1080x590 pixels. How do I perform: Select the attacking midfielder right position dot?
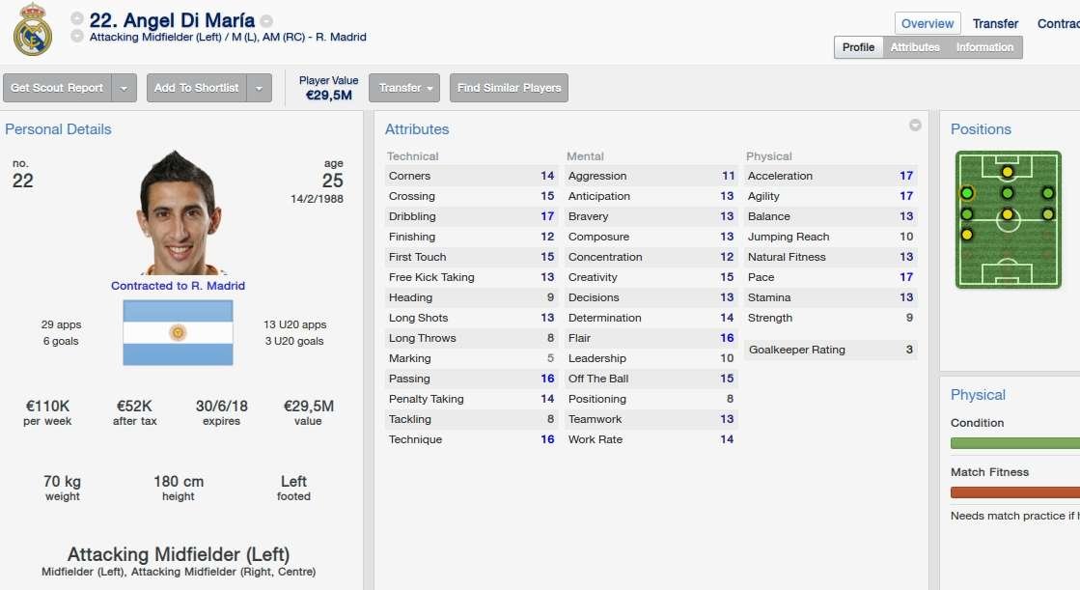click(x=1047, y=193)
